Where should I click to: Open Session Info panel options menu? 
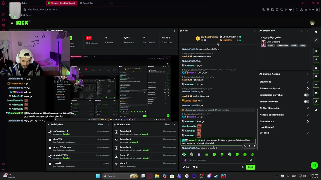point(175,31)
